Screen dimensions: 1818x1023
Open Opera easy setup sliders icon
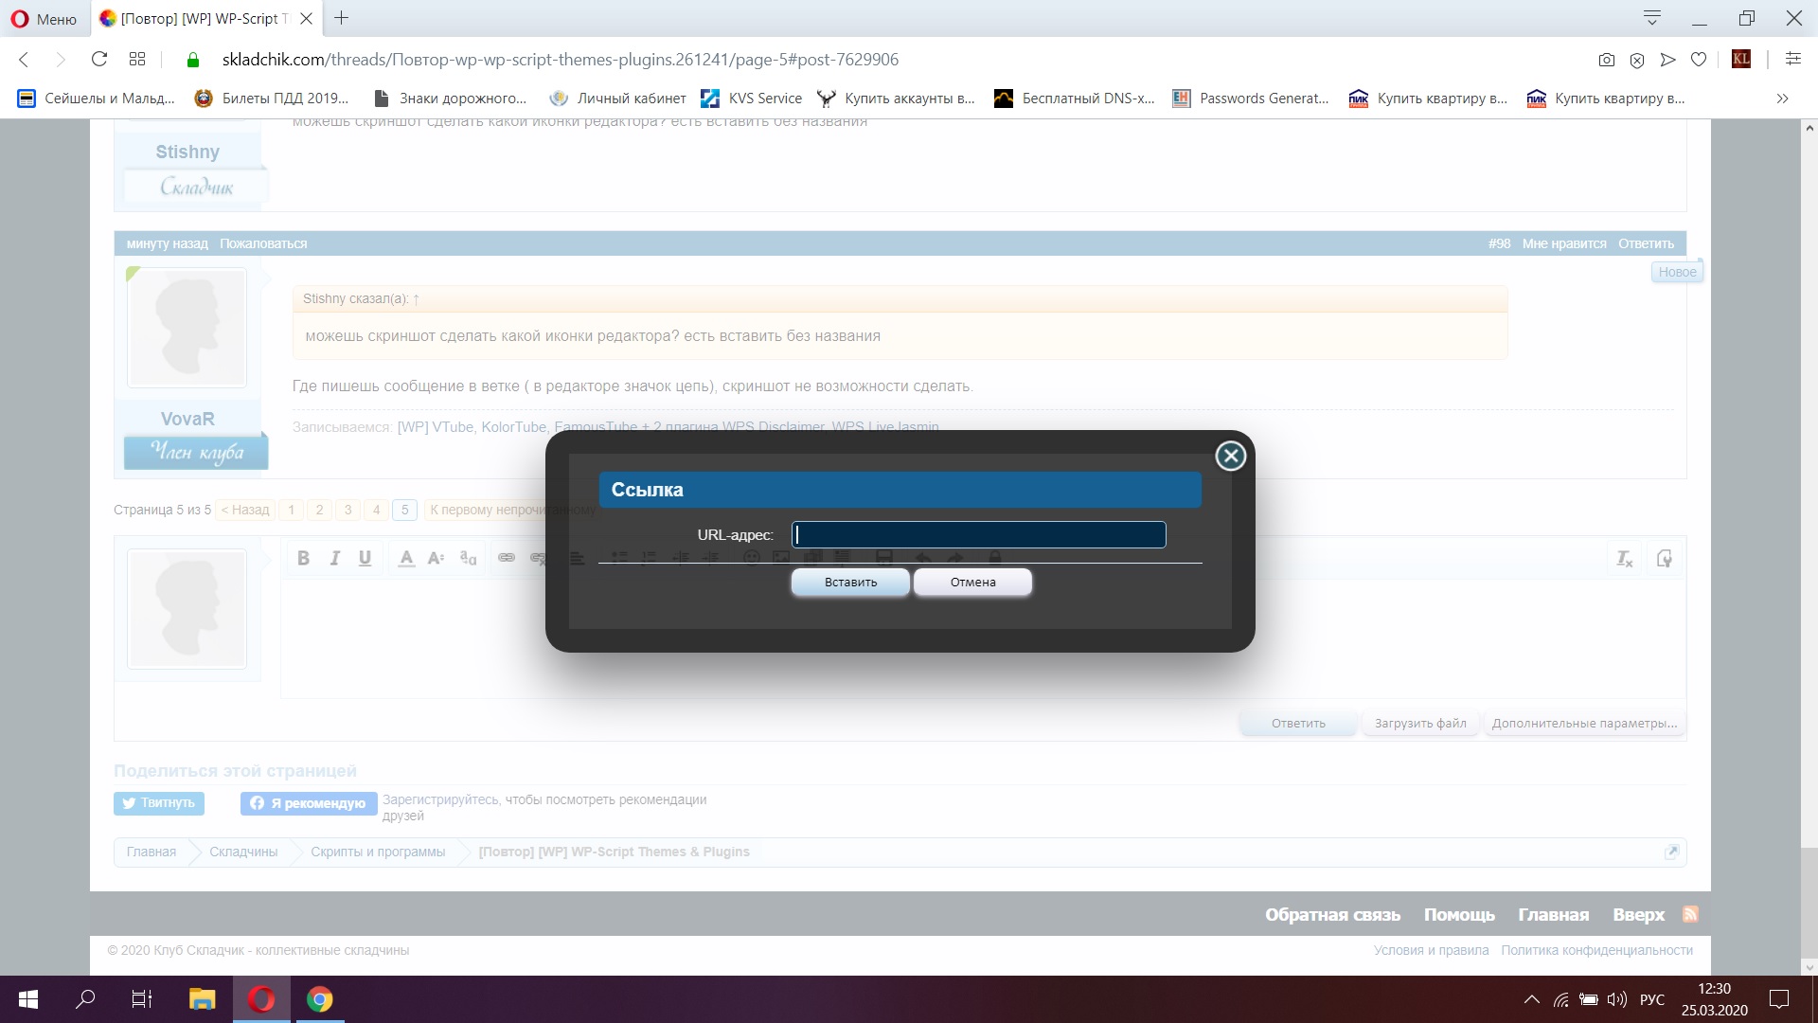pyautogui.click(x=1792, y=60)
